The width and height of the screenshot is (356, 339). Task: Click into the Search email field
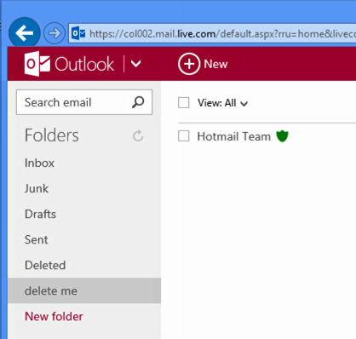click(x=84, y=102)
